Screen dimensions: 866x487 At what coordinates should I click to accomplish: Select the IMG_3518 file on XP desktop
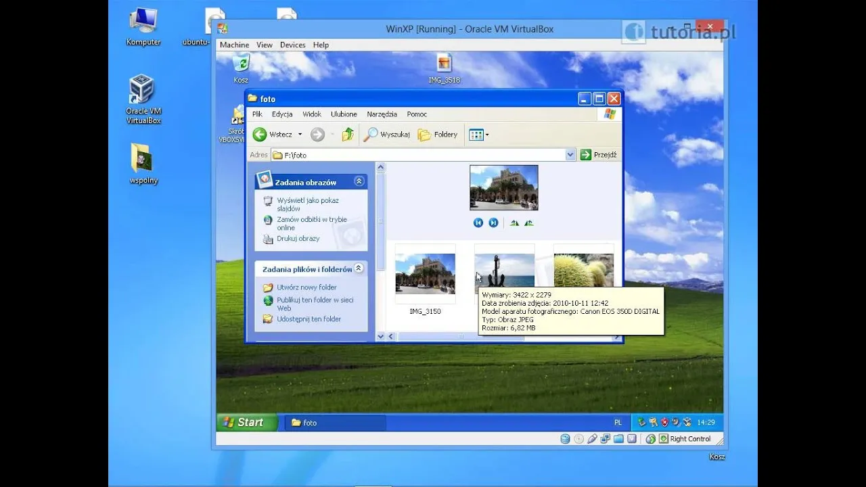tap(444, 68)
